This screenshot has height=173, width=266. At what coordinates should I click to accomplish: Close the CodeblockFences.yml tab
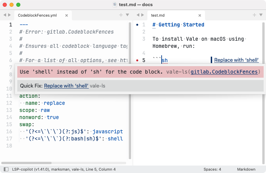tap(66, 15)
